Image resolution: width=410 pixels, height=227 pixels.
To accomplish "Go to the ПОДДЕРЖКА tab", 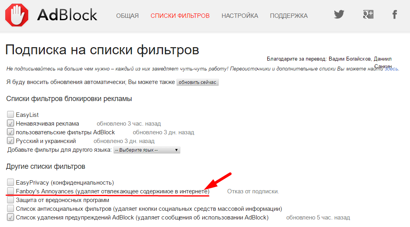I will coord(289,16).
